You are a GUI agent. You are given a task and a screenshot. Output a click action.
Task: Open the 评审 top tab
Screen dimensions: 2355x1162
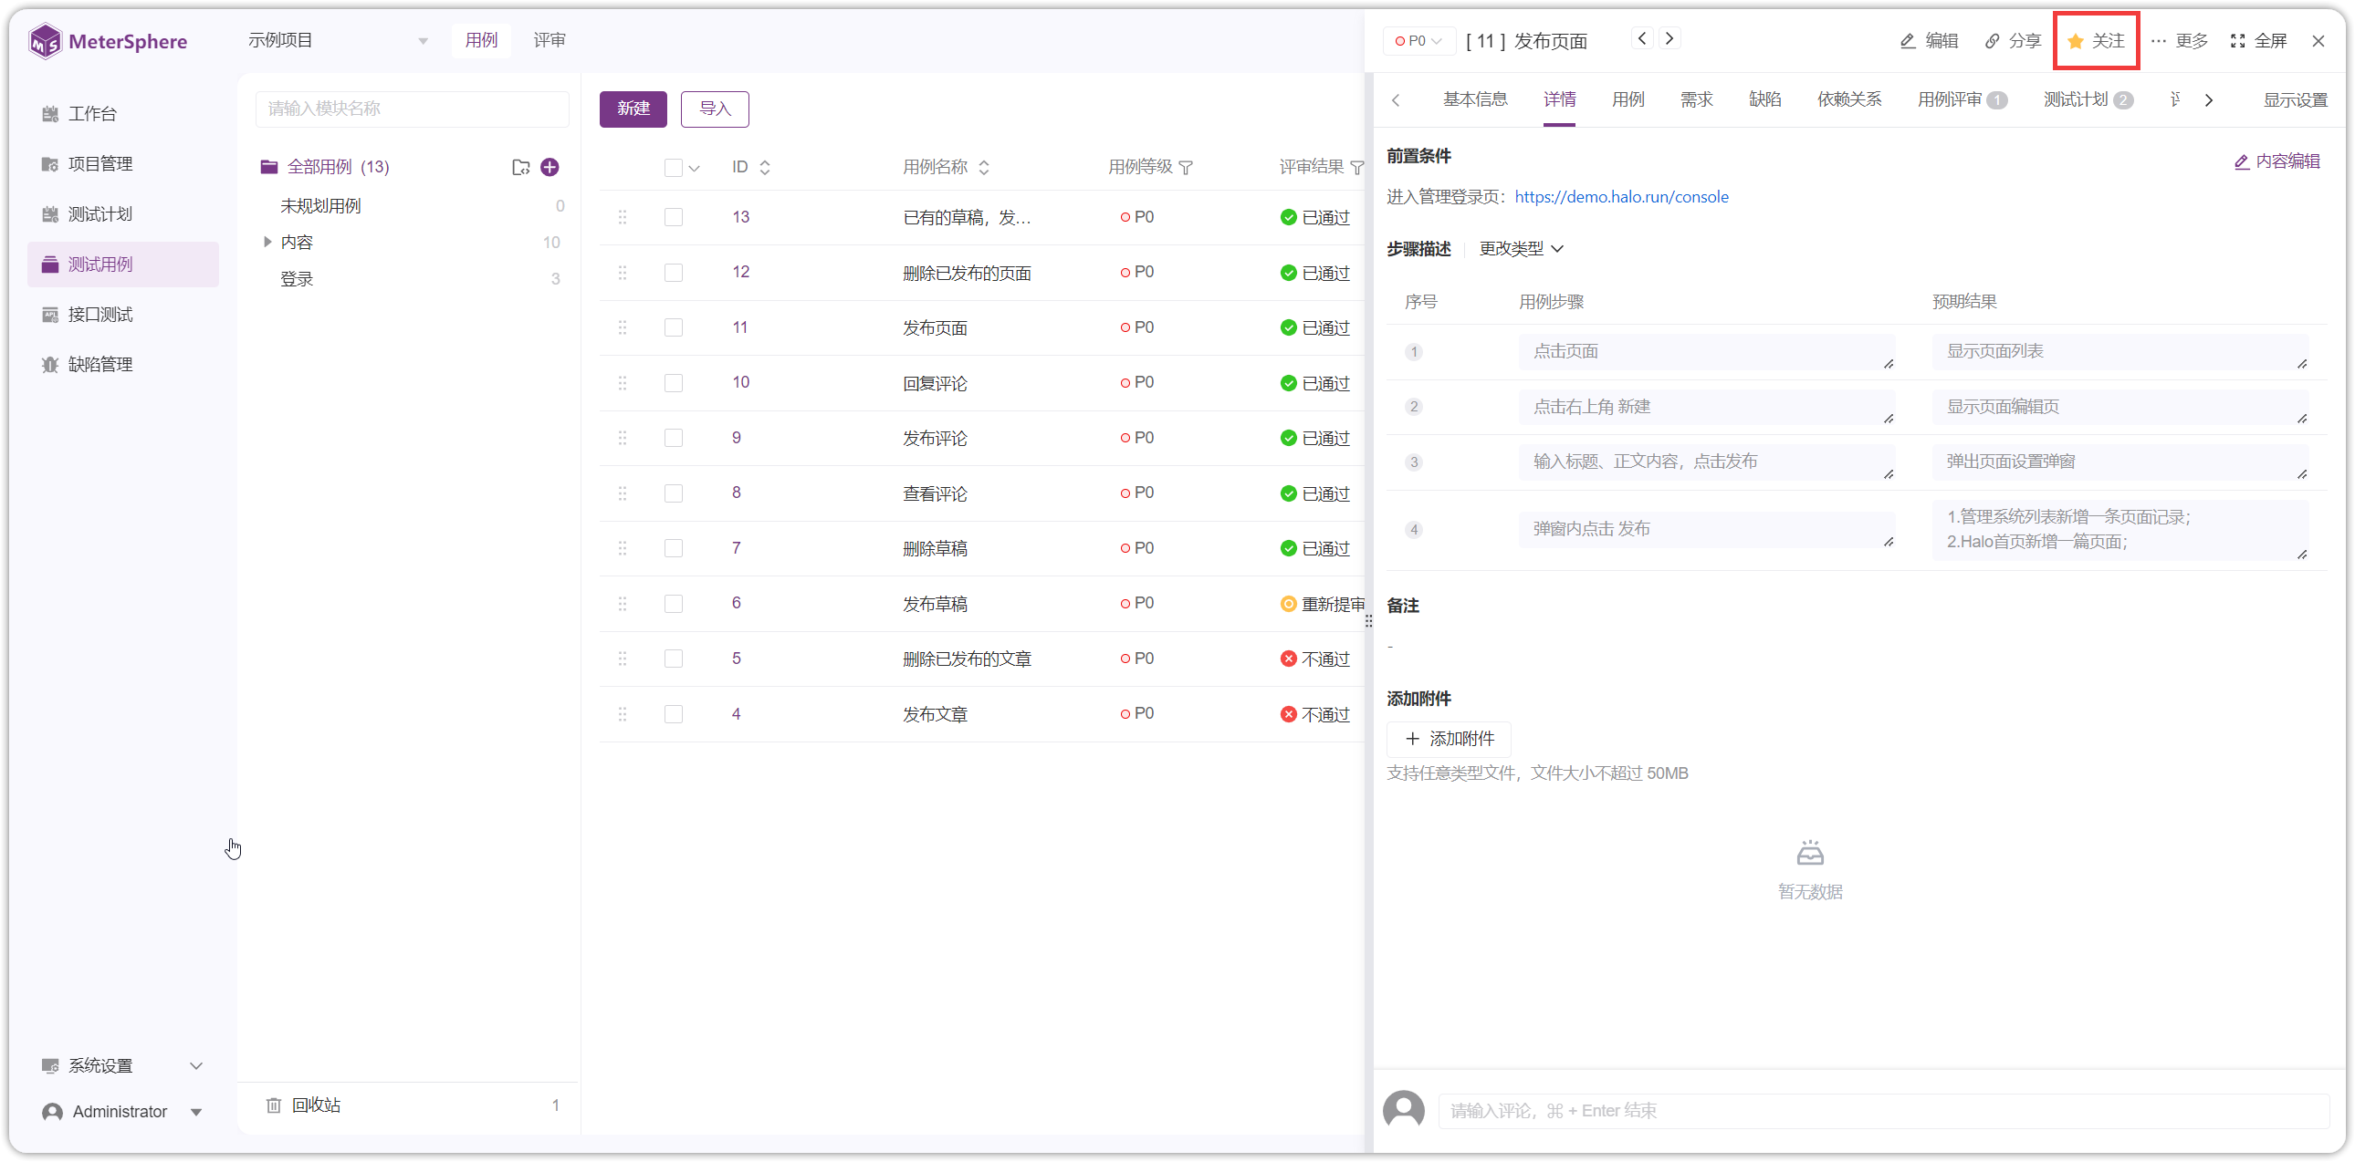click(x=549, y=40)
